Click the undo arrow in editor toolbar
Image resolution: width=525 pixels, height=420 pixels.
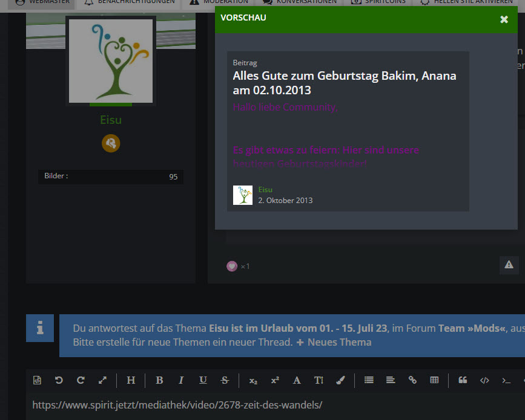(59, 380)
